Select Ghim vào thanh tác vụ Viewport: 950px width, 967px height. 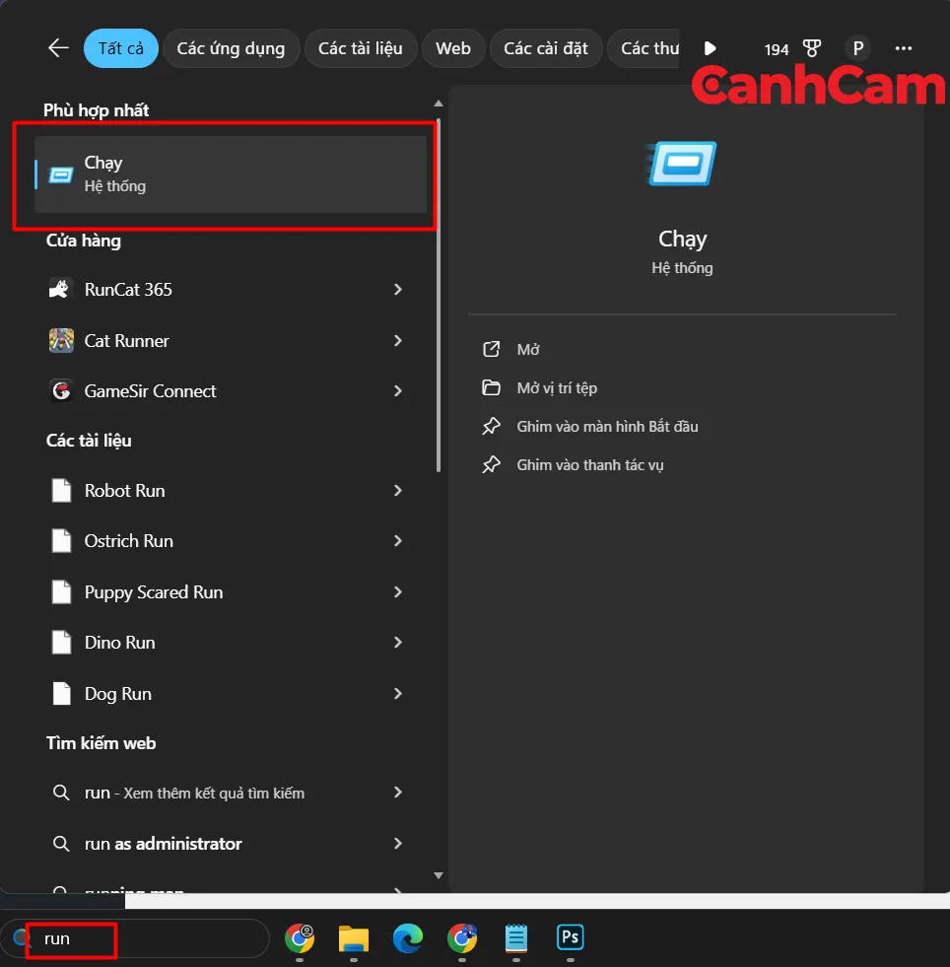(x=589, y=465)
